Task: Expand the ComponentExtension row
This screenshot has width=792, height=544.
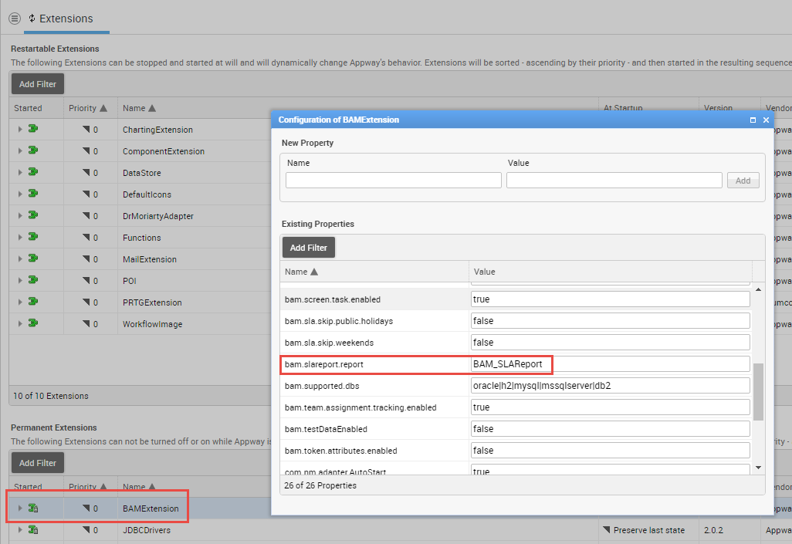Action: coord(20,151)
